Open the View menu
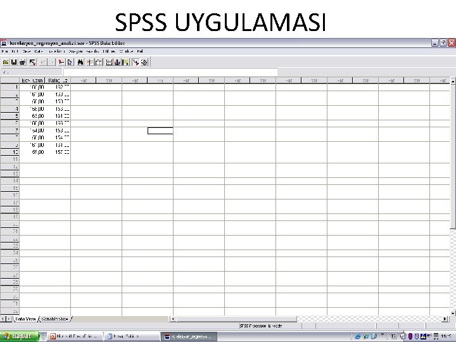 (27, 51)
